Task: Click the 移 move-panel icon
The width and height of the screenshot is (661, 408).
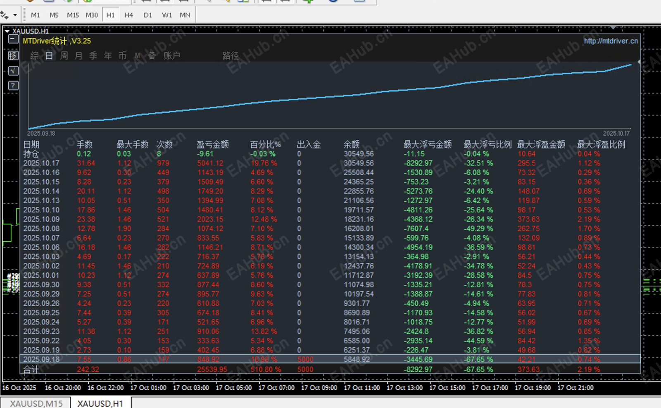Action: (x=13, y=55)
